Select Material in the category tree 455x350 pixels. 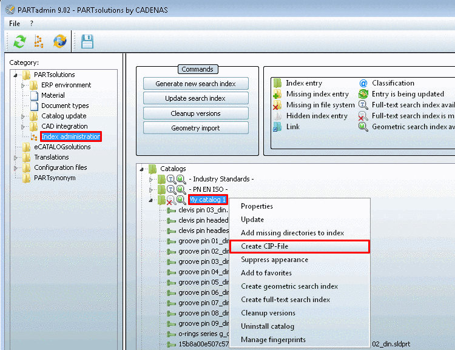[x=53, y=95]
